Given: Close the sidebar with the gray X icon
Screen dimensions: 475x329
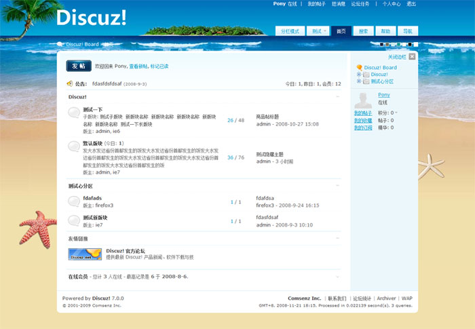Looking at the screenshot, I should (x=412, y=56).
